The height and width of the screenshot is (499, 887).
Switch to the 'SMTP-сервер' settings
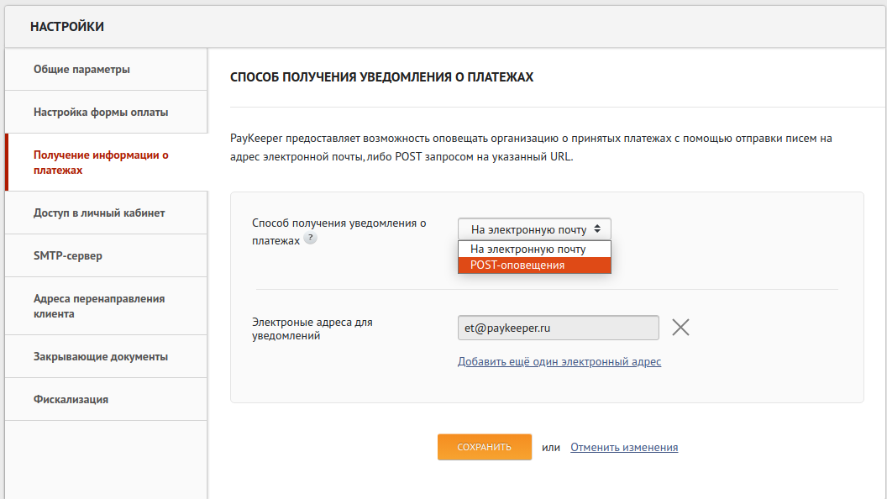68,256
